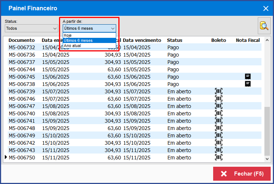Select document M5-006740 cell
Image resolution: width=274 pixels, height=184 pixels.
(22, 113)
